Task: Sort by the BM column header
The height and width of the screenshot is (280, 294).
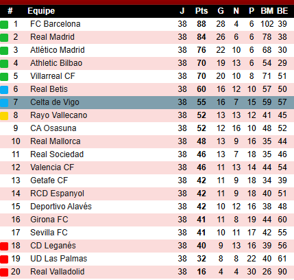Action: pos(267,11)
